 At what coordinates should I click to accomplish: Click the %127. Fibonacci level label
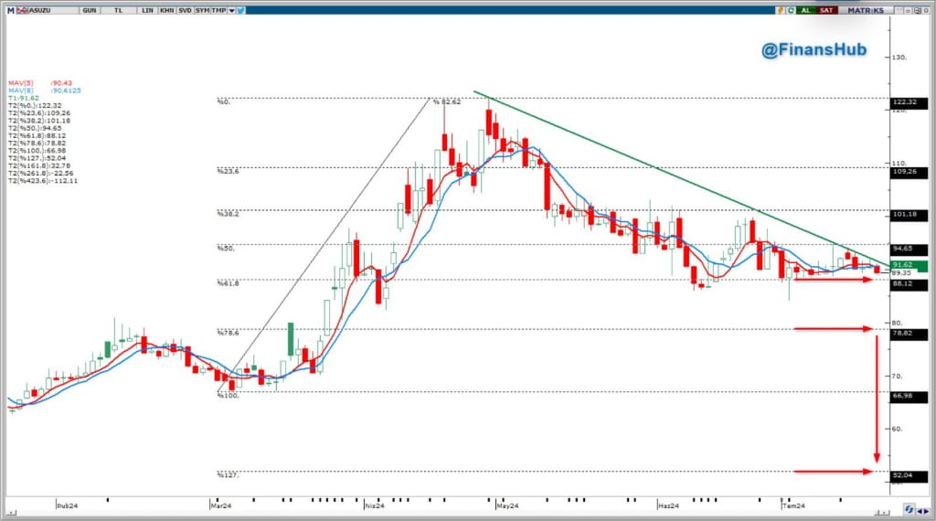pos(229,475)
